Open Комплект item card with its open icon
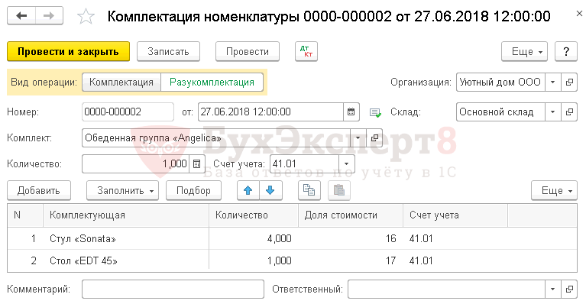Image resolution: width=586 pixels, height=304 pixels. (374, 137)
